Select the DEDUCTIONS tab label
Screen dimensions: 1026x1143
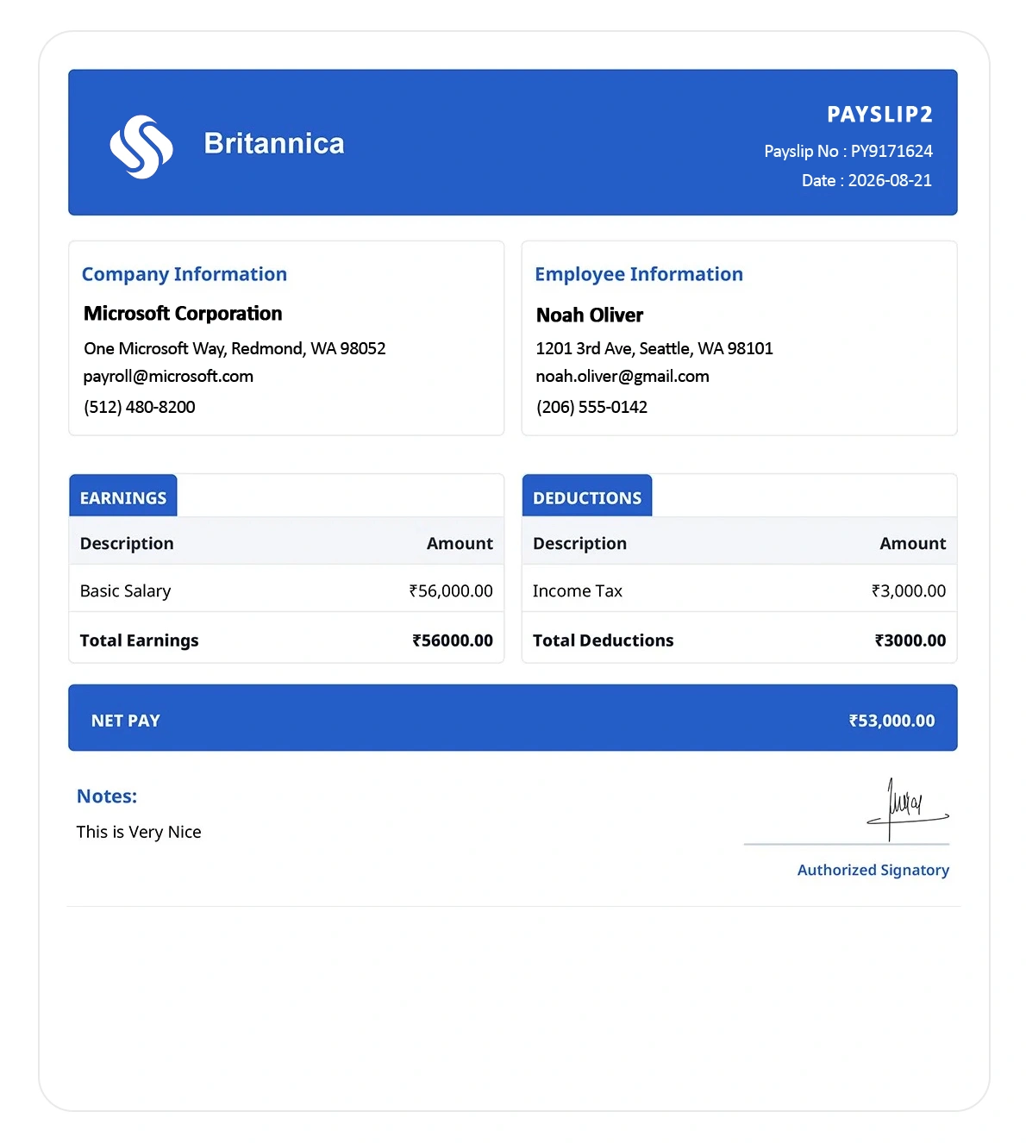587,498
